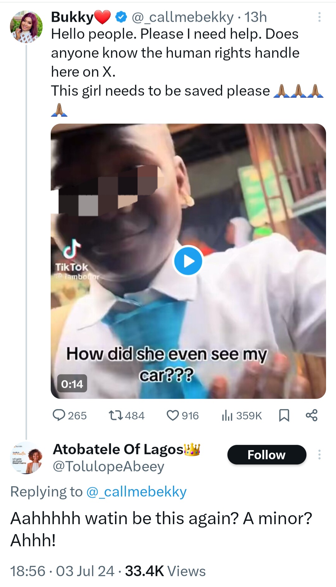Tap Bukky's verified badge
The width and height of the screenshot is (336, 587).
coord(121,17)
